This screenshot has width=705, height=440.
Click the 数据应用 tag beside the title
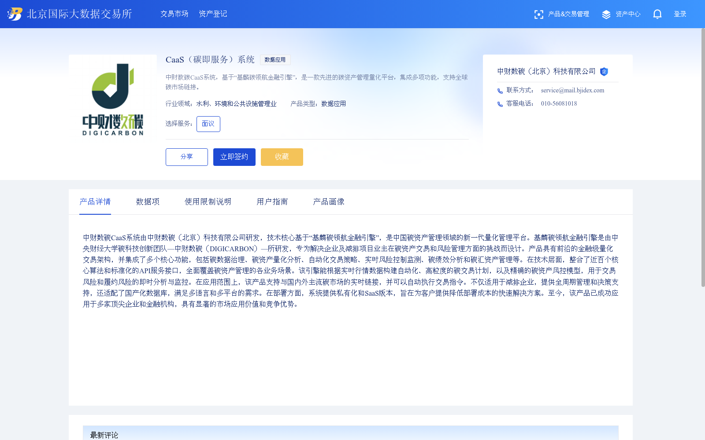click(x=275, y=60)
